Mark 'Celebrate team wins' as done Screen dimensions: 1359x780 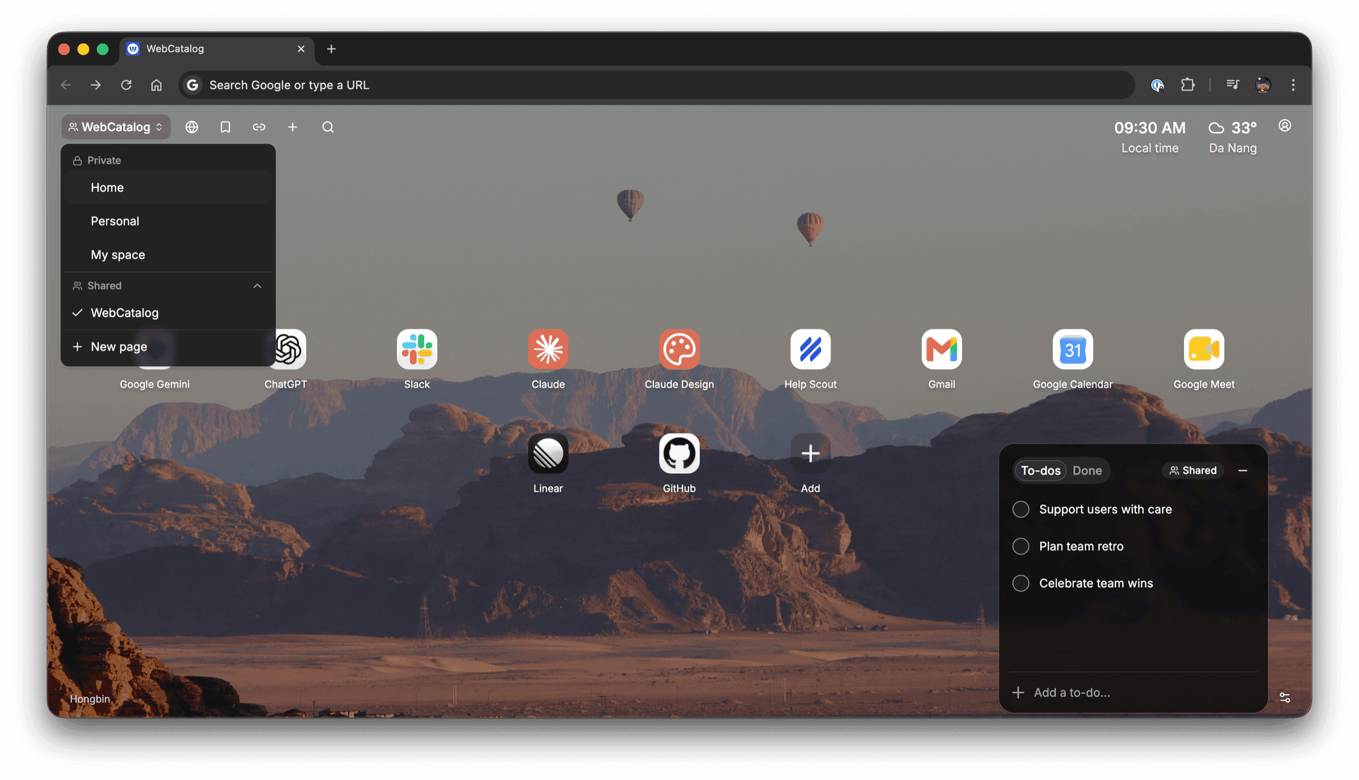tap(1020, 583)
